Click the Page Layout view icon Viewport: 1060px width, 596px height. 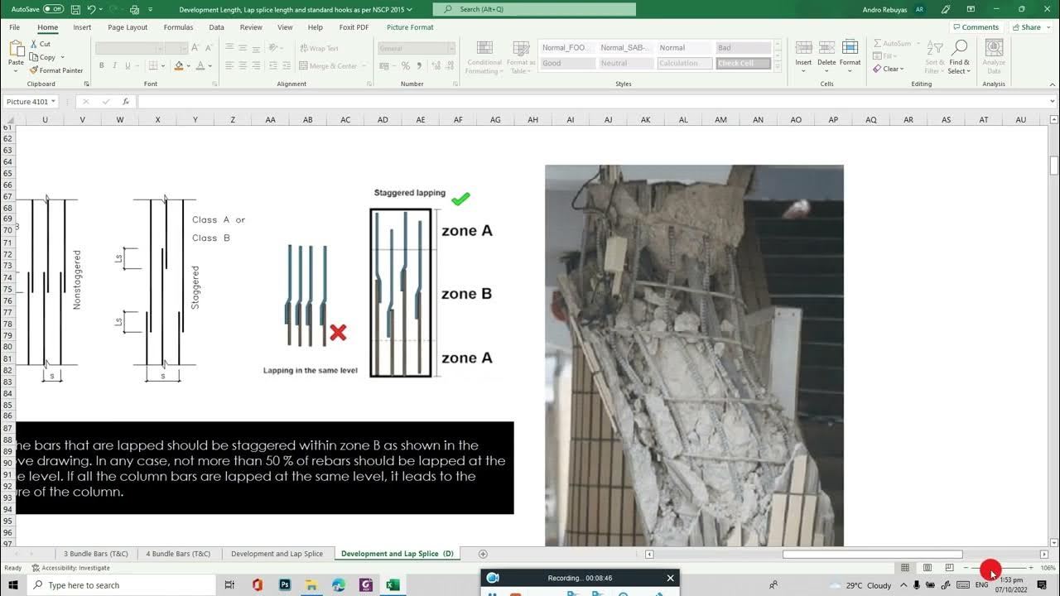pyautogui.click(x=927, y=568)
